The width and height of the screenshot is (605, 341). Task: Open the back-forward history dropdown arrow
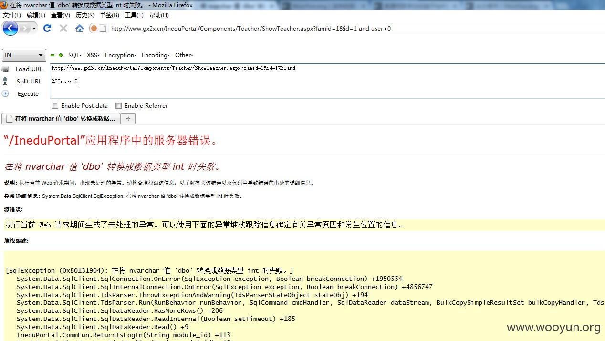(x=34, y=29)
